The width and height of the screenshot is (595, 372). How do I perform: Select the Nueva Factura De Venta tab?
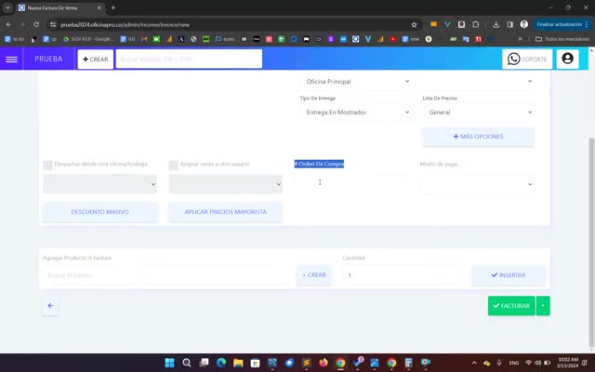pos(60,7)
